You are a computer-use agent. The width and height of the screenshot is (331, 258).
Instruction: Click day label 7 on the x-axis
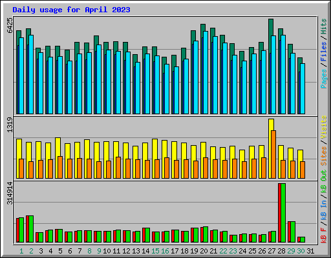(80, 251)
